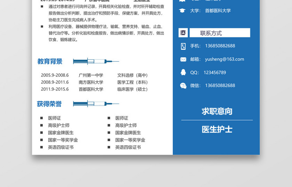Click the contacts book icon beside 联系方式
The height and width of the screenshot is (187, 292).
click(183, 33)
